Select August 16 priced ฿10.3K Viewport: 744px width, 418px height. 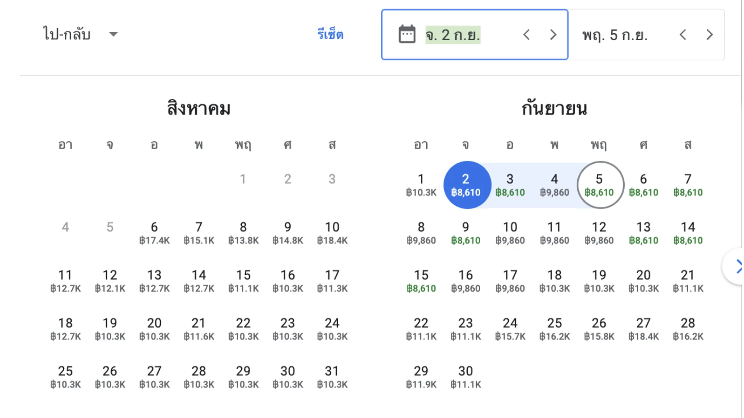(288, 281)
